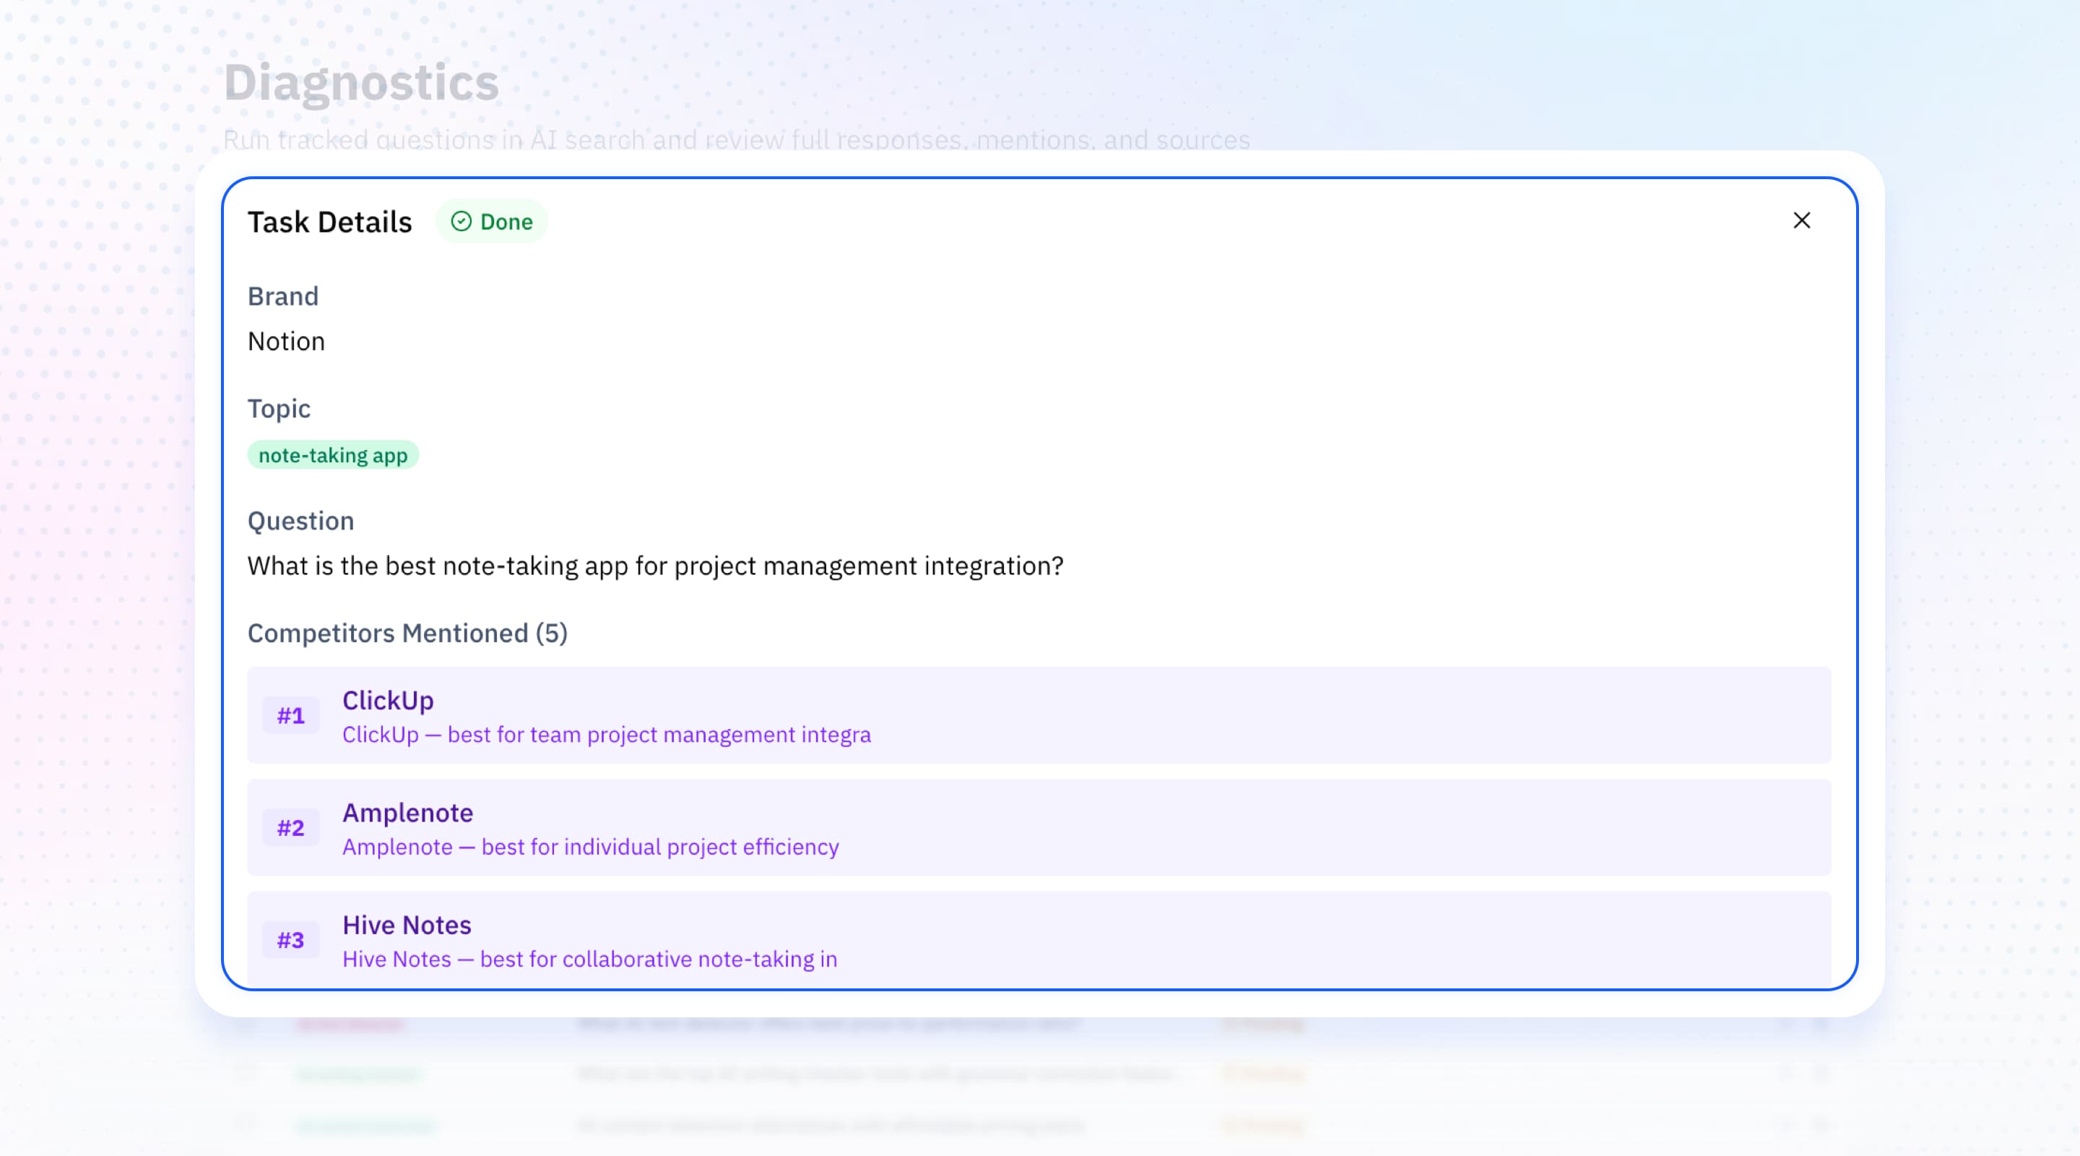Open the ClickUp competitor entry

pyautogui.click(x=1039, y=716)
